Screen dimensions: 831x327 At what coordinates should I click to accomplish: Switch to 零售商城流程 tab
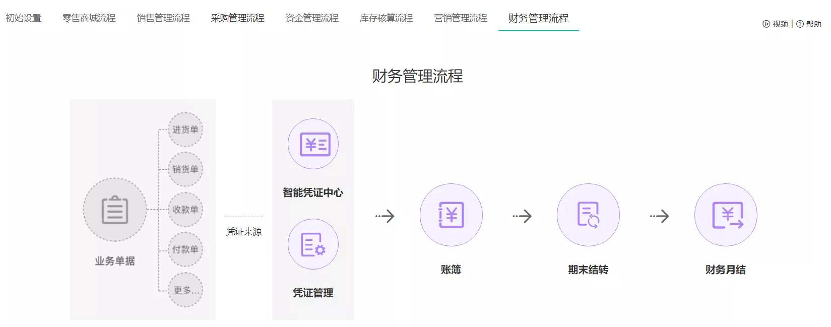(x=89, y=18)
